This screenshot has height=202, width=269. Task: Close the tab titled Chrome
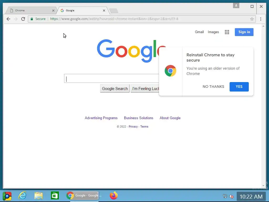pyautogui.click(x=53, y=11)
